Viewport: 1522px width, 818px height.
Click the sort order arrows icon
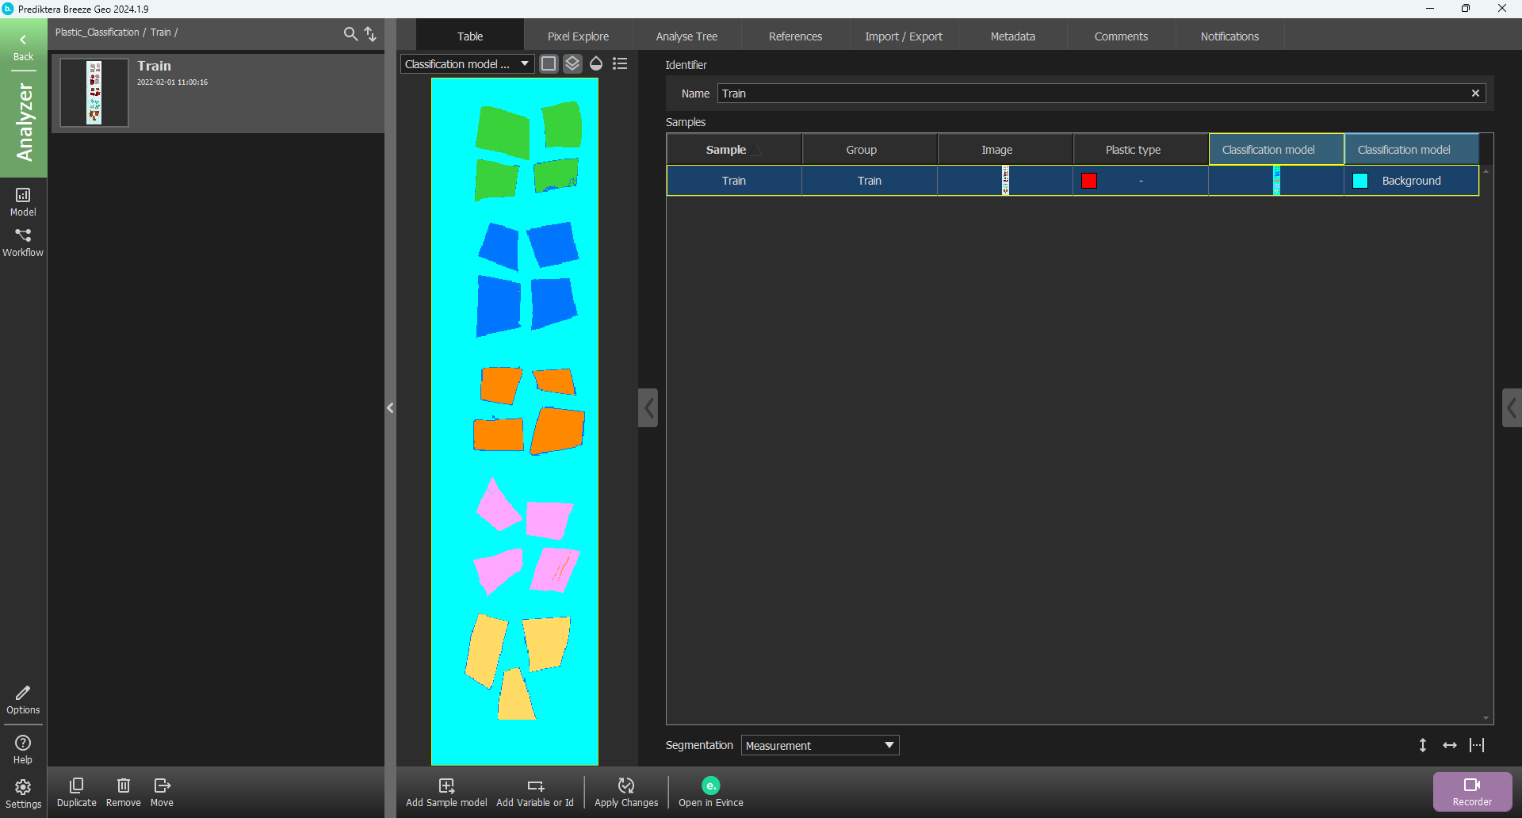[370, 33]
